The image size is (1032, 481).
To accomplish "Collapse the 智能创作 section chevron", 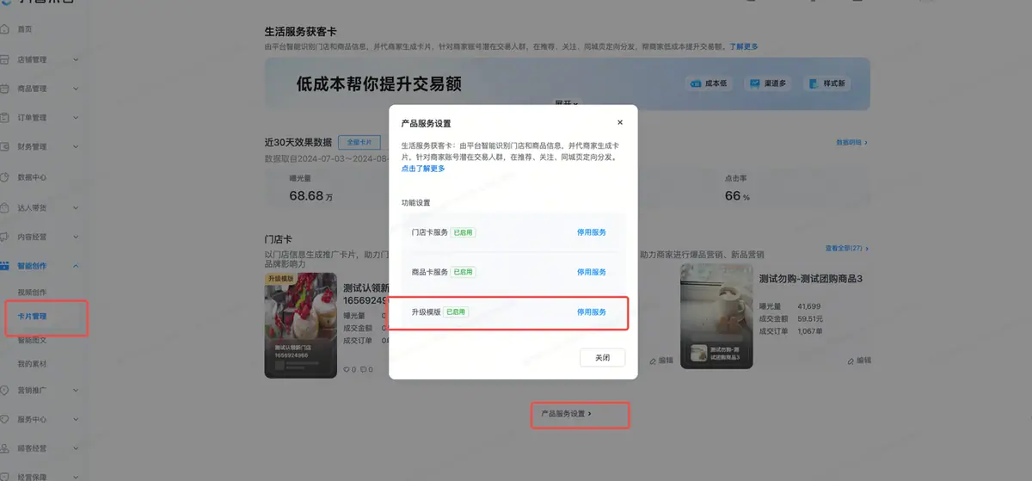I will [76, 267].
